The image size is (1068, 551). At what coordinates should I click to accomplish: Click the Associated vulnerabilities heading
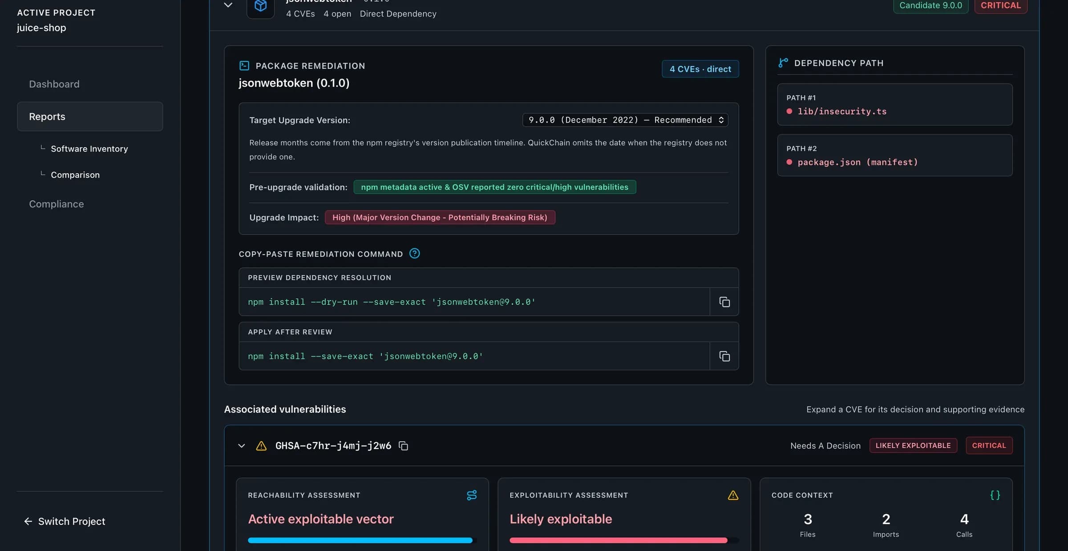click(x=285, y=409)
